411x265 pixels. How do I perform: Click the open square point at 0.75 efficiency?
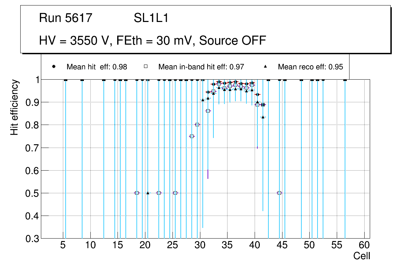192,136
